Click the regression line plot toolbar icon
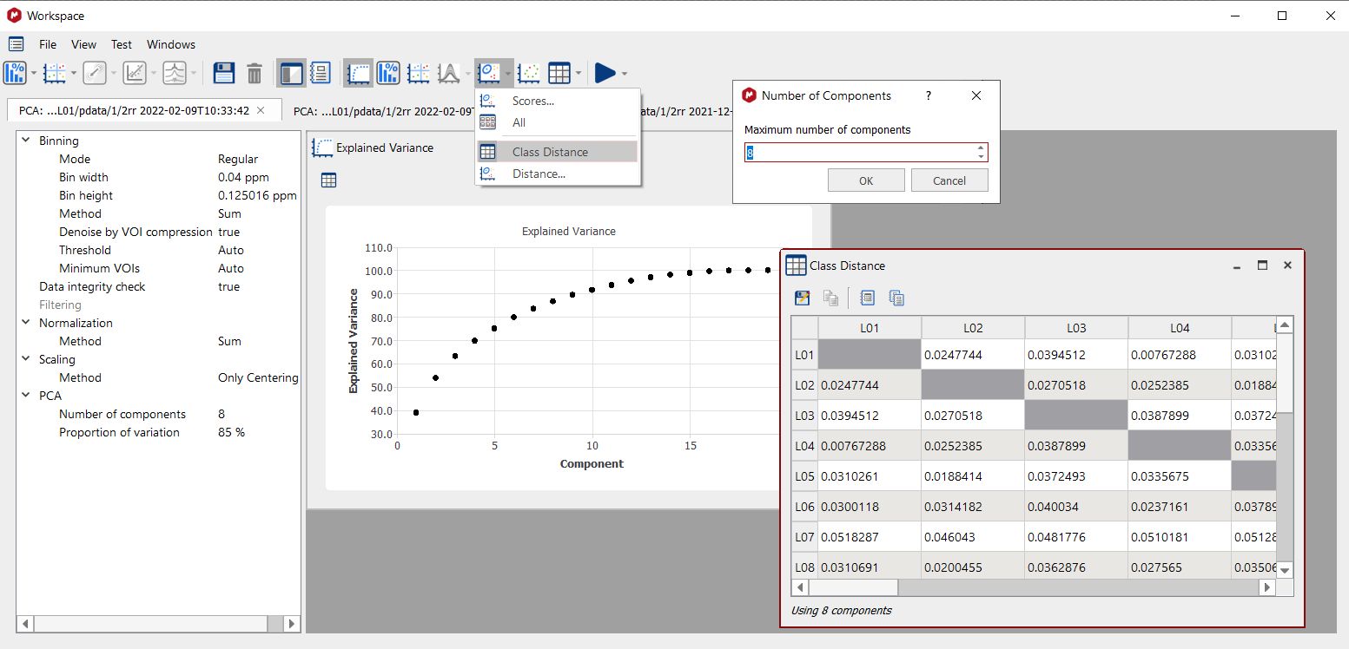 pos(135,73)
